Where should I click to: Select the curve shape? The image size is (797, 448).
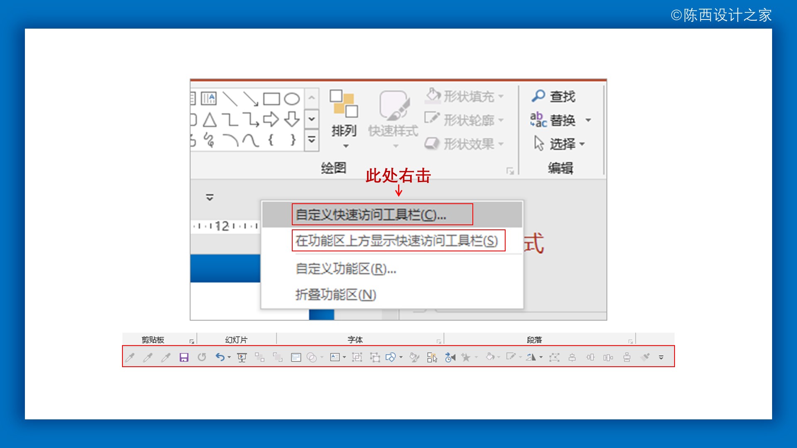click(251, 140)
